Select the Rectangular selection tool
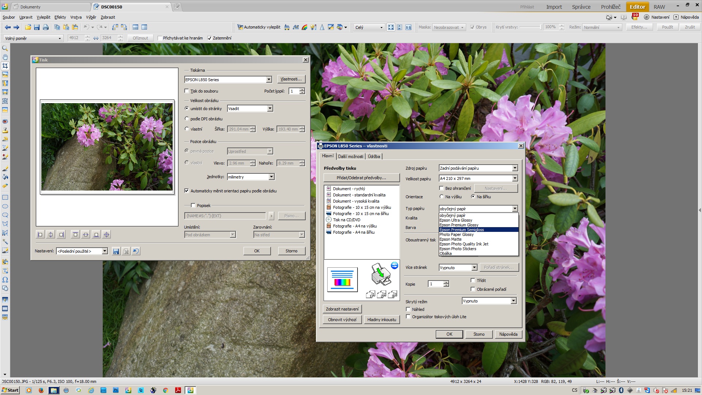702x395 pixels. 5,197
